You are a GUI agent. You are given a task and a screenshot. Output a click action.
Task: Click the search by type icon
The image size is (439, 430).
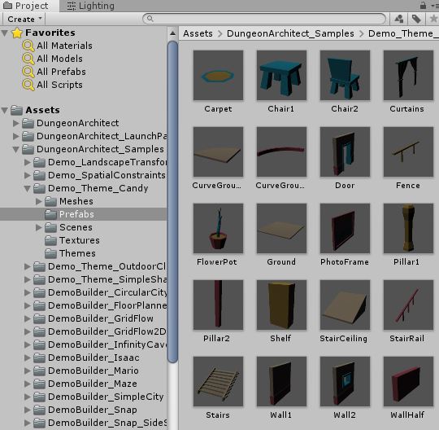(399, 19)
